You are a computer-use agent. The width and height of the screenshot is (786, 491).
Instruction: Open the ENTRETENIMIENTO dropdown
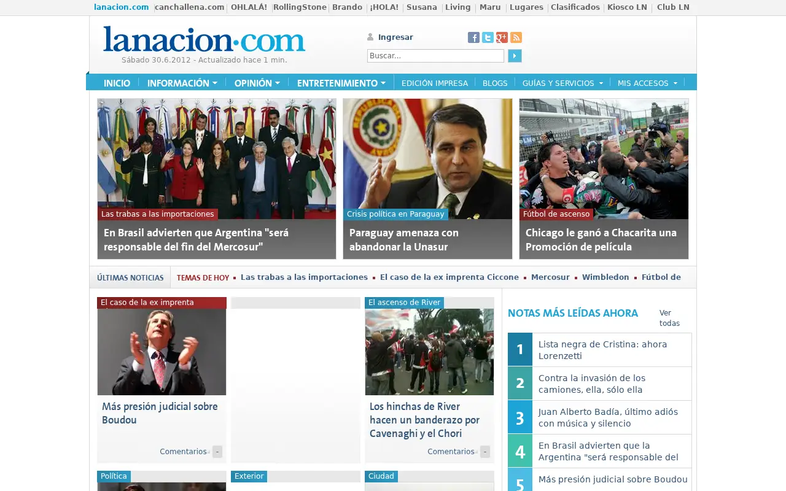(341, 83)
